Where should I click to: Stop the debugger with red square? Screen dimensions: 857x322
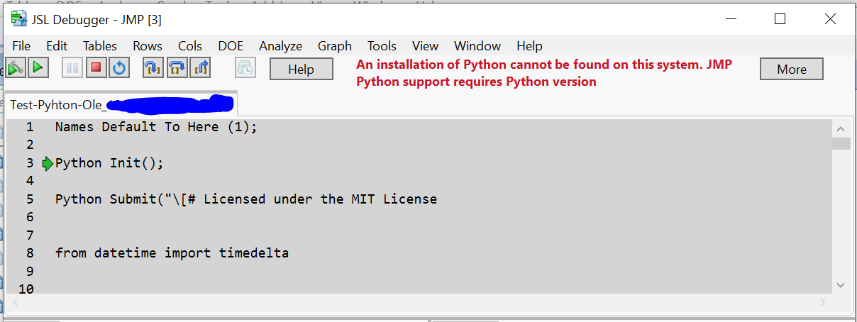(96, 68)
